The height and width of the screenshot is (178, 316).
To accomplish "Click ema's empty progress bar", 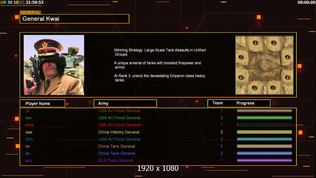I will (x=264, y=125).
